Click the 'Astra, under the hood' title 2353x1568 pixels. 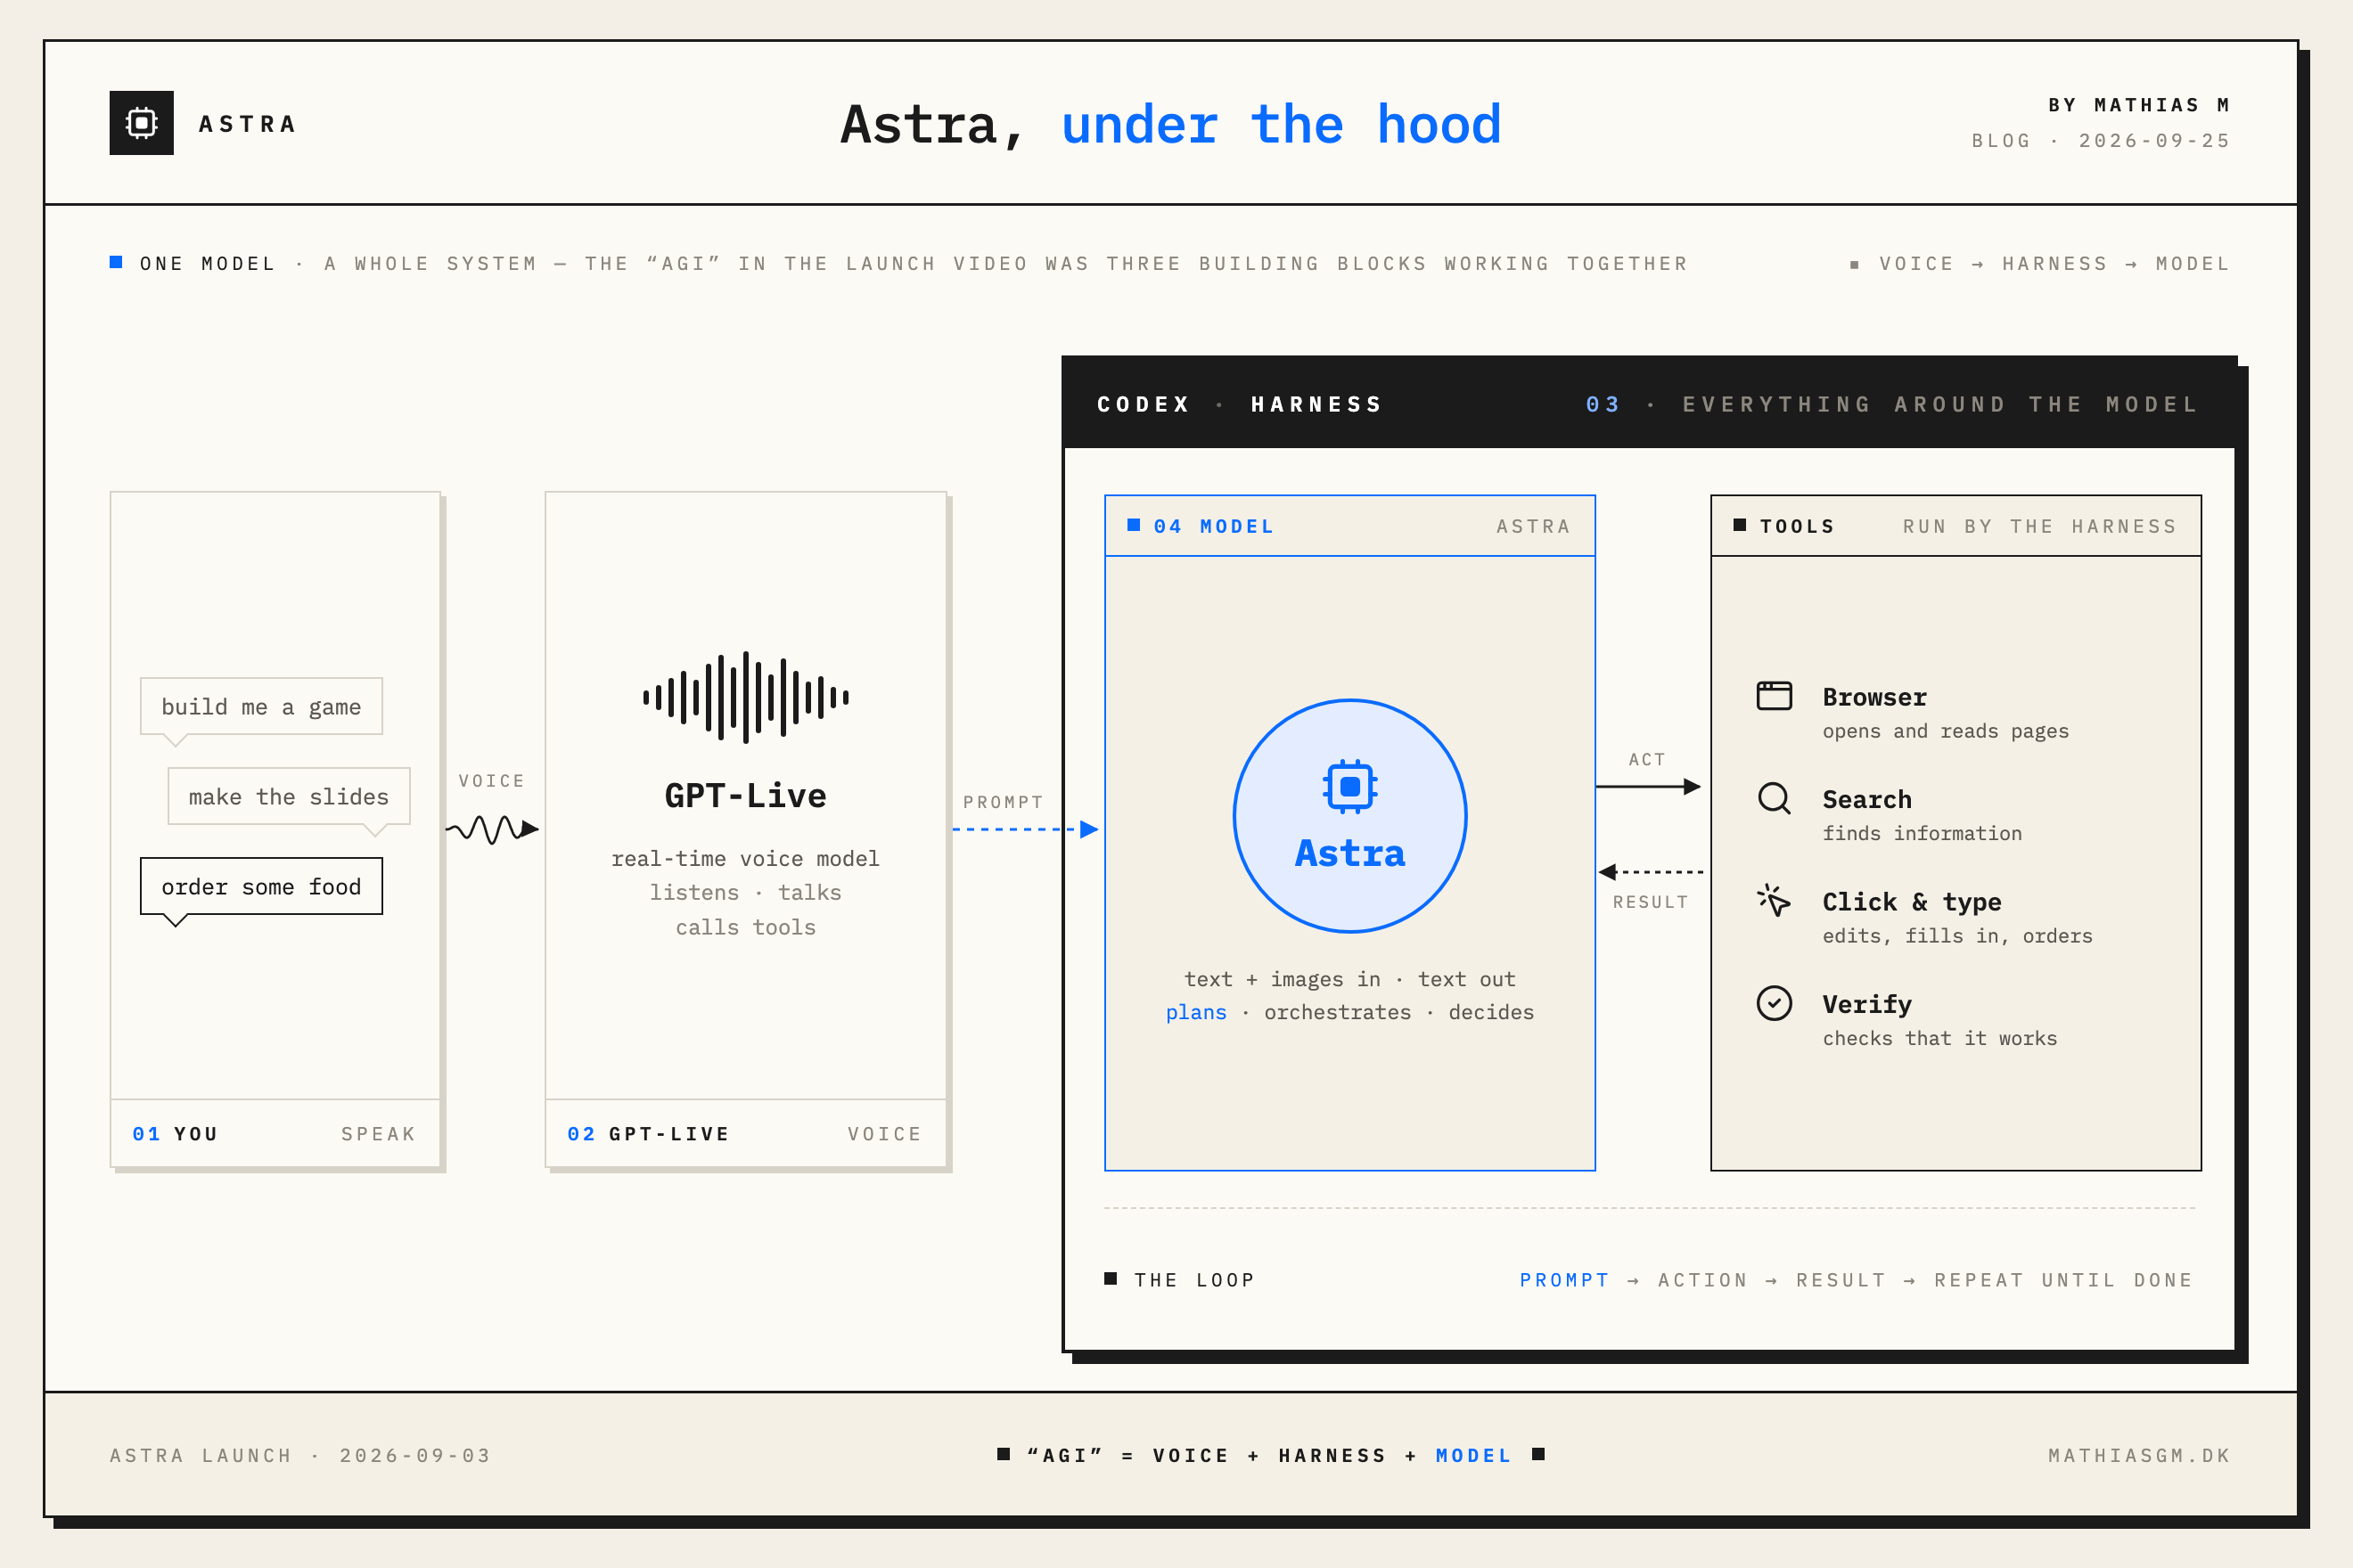coord(1170,125)
